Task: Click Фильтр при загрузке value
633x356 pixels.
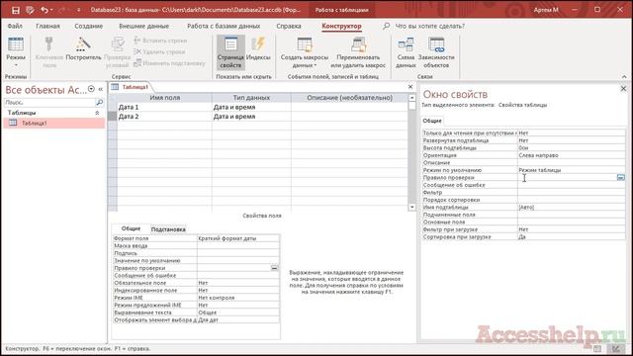Action: tap(572, 229)
